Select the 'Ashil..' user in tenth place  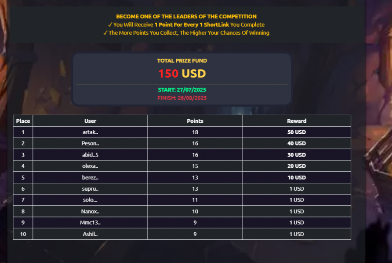coord(90,234)
